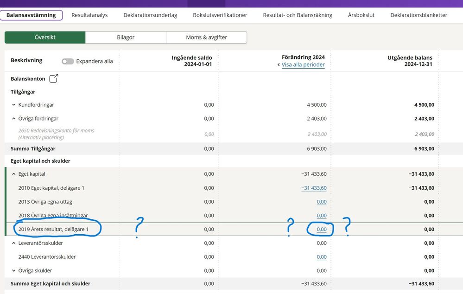Screen dimensions: 463x294
Task: Open Balanskonton external link icon
Action: [x=54, y=78]
